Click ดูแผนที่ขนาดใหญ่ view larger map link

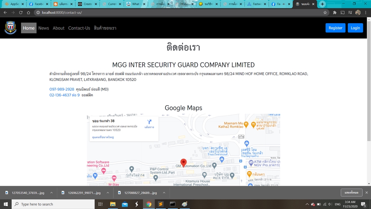(x=103, y=137)
